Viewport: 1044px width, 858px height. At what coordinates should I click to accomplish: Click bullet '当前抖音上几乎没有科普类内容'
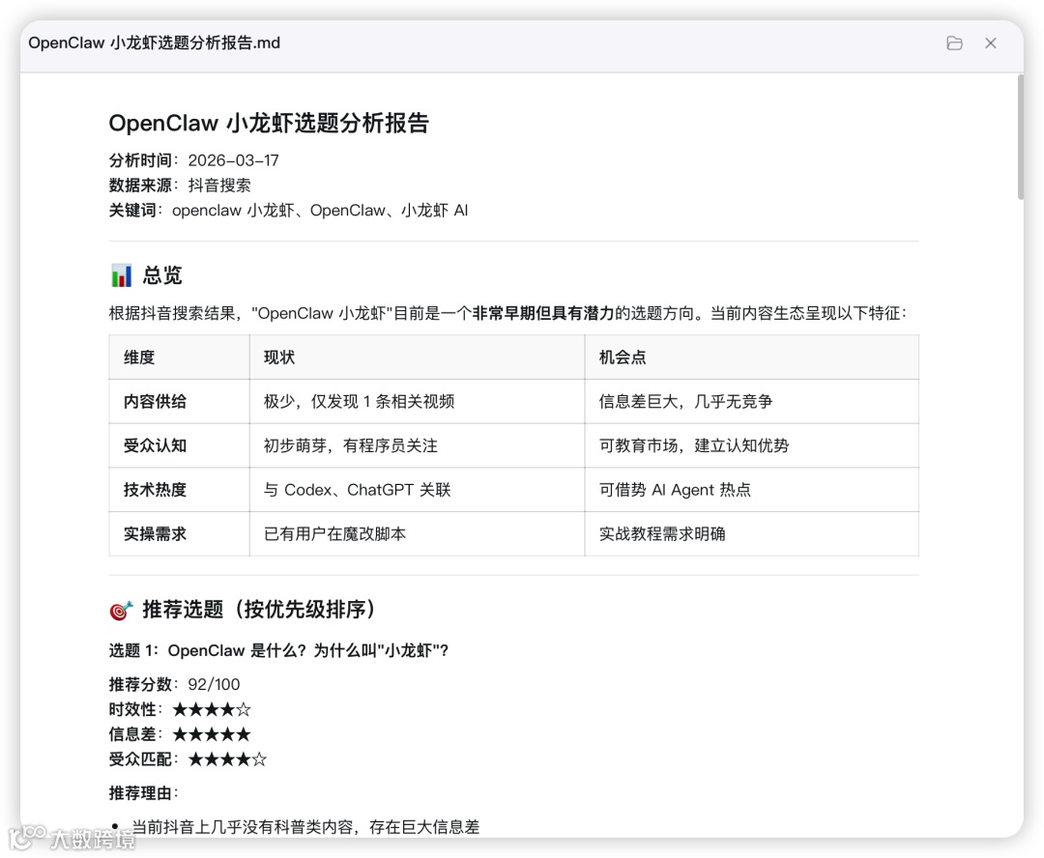click(305, 827)
